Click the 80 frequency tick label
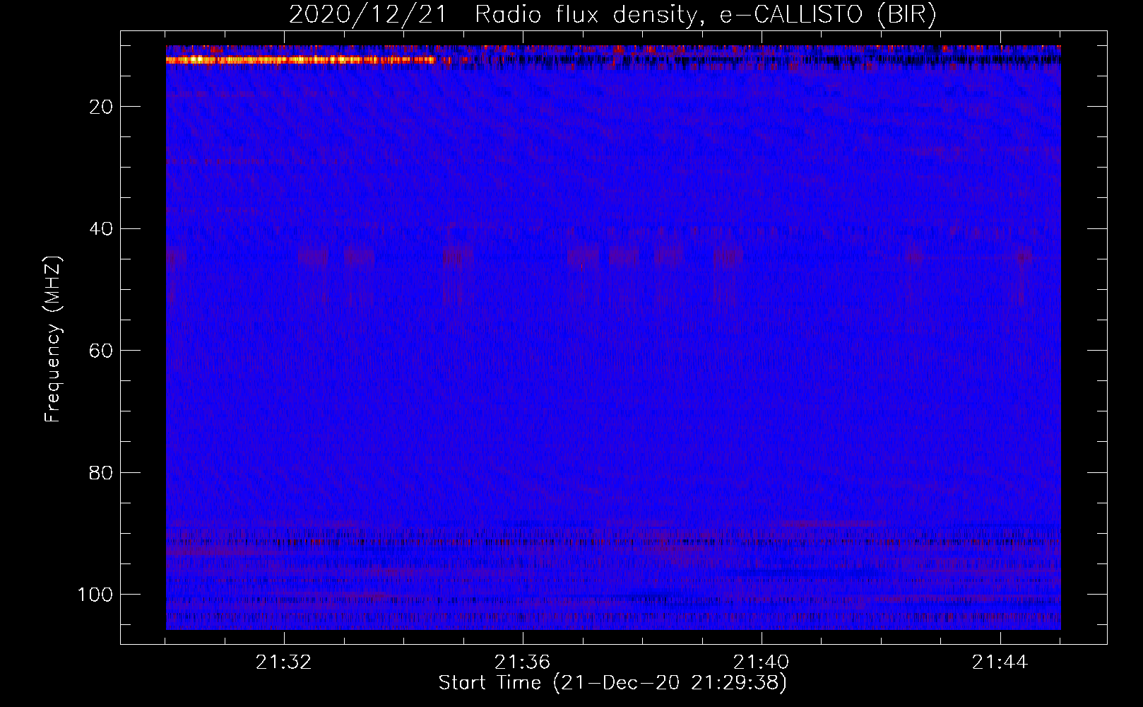Screen dimensions: 1143x707 (x=101, y=472)
